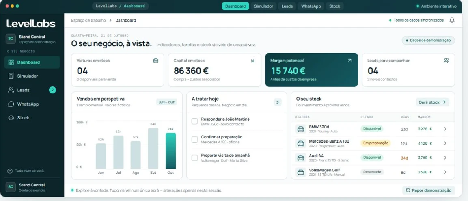Click the notification bell icon

click(x=452, y=20)
